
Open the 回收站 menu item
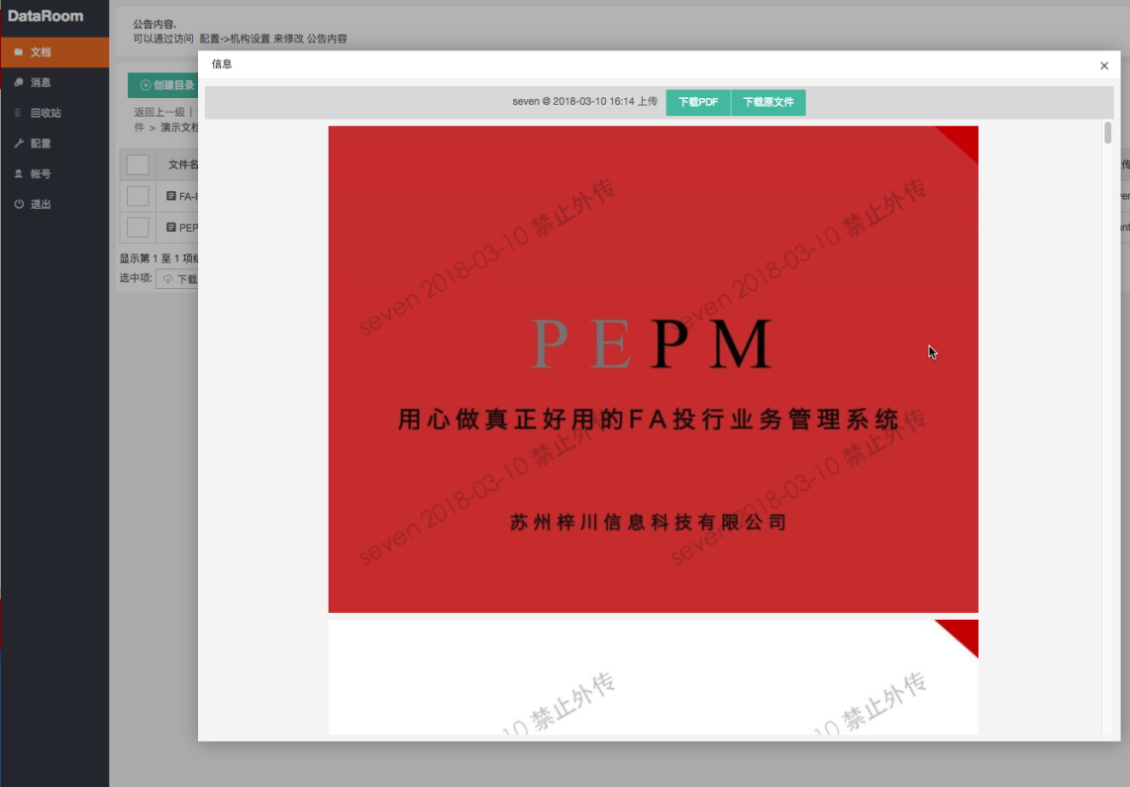(x=54, y=112)
